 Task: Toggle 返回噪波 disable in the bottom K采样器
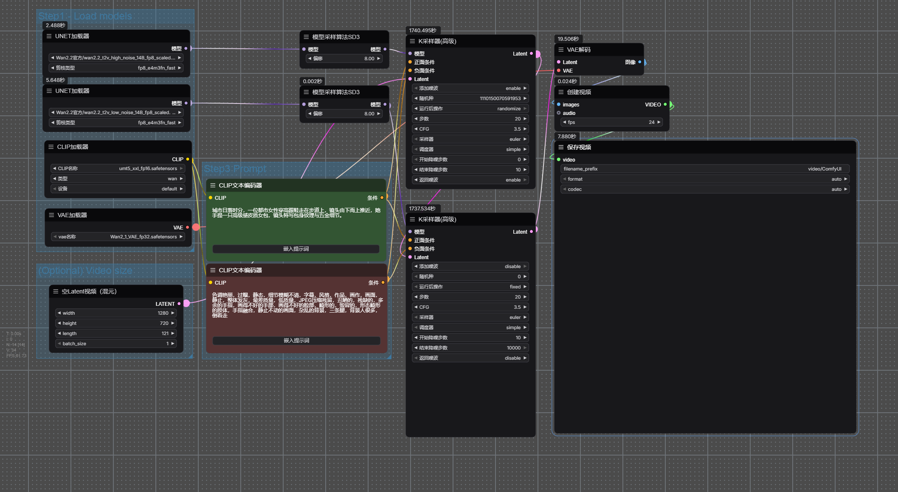[470, 358]
